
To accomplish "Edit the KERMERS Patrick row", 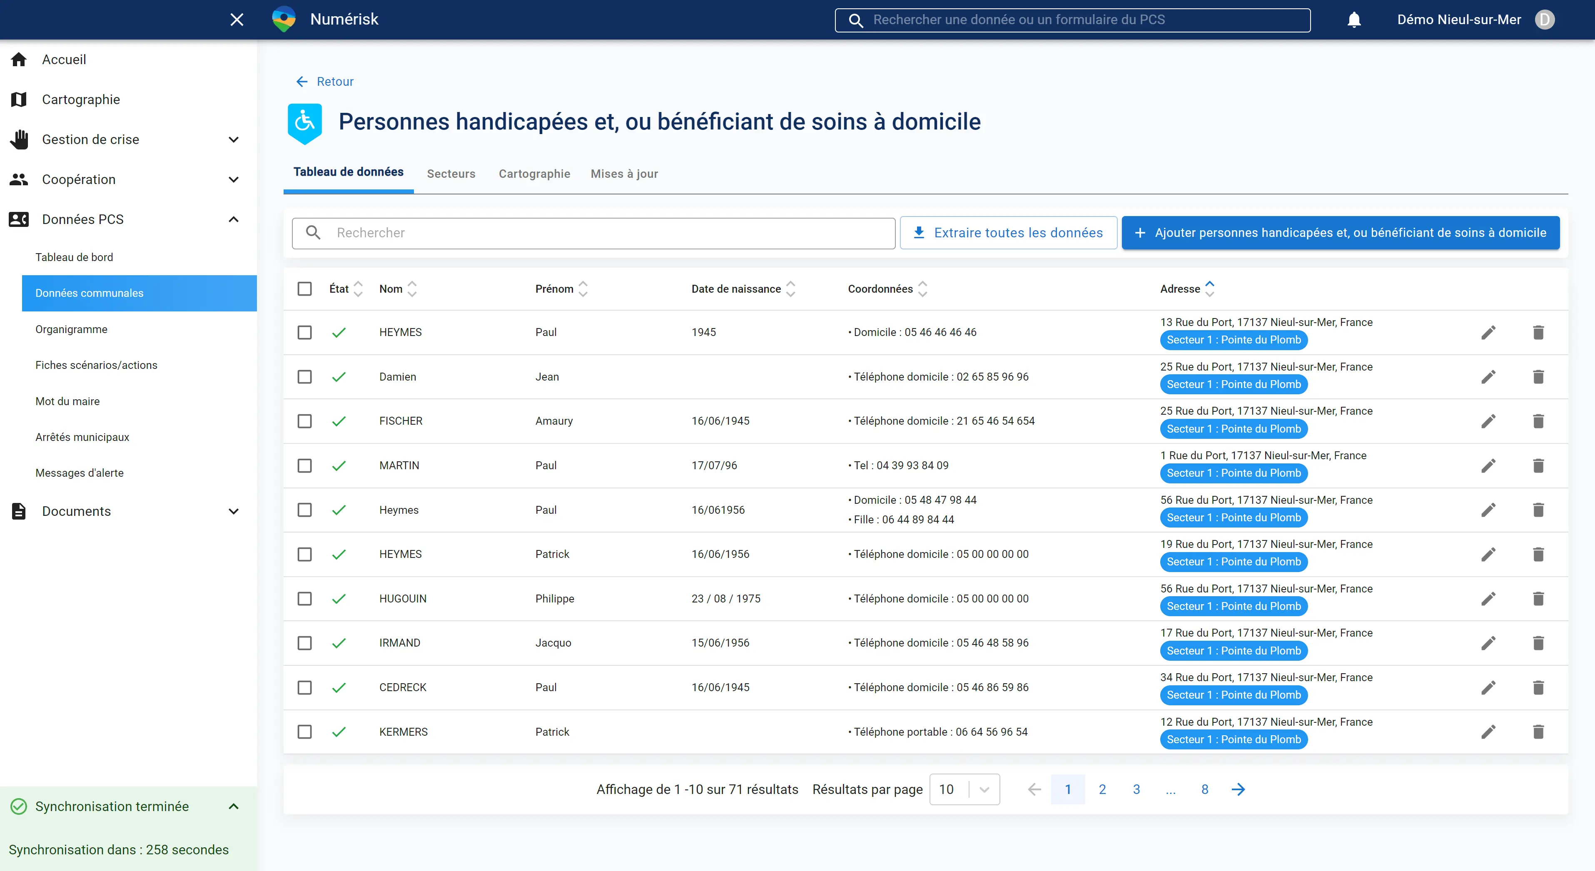I will click(x=1488, y=732).
